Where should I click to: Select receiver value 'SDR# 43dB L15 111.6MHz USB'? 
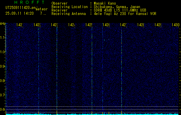120,10
